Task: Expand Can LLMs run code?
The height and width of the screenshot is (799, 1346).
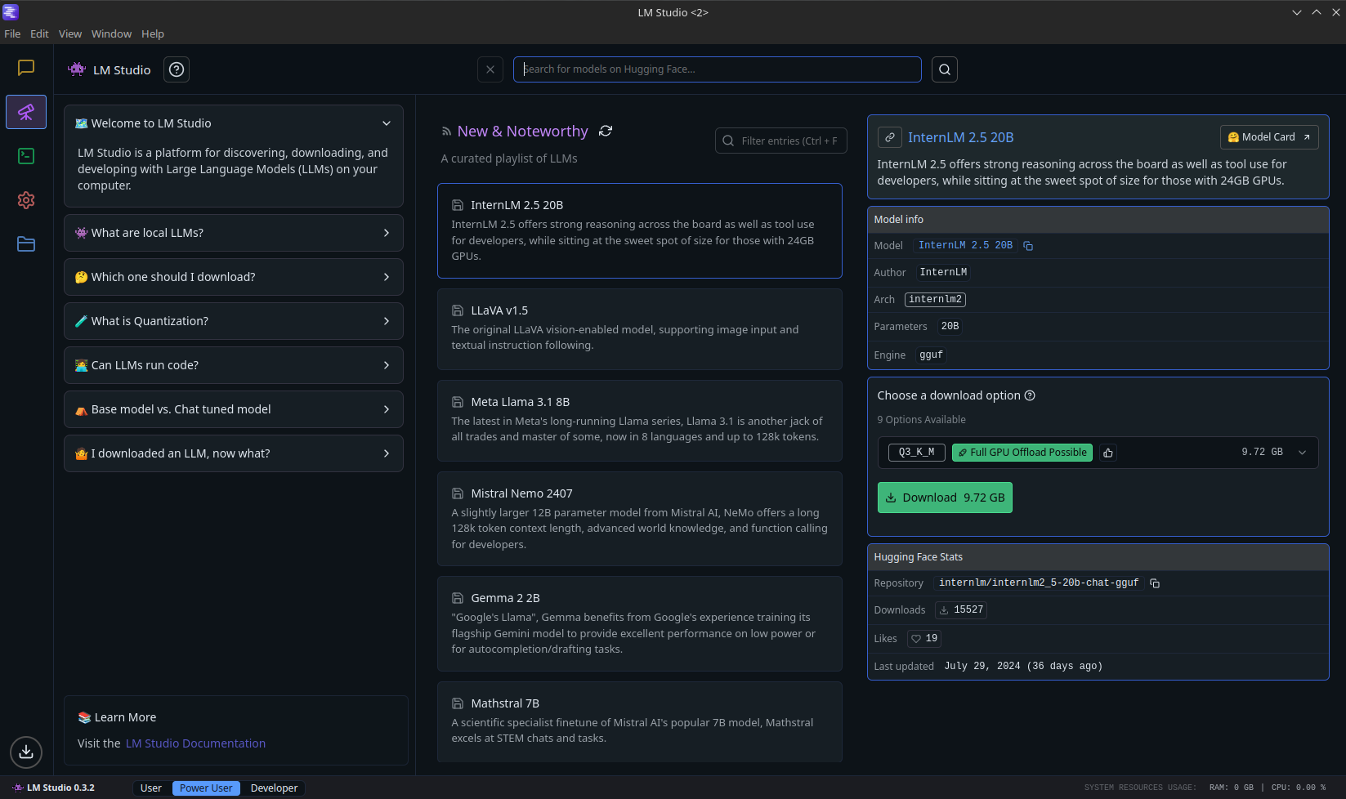Action: 234,365
